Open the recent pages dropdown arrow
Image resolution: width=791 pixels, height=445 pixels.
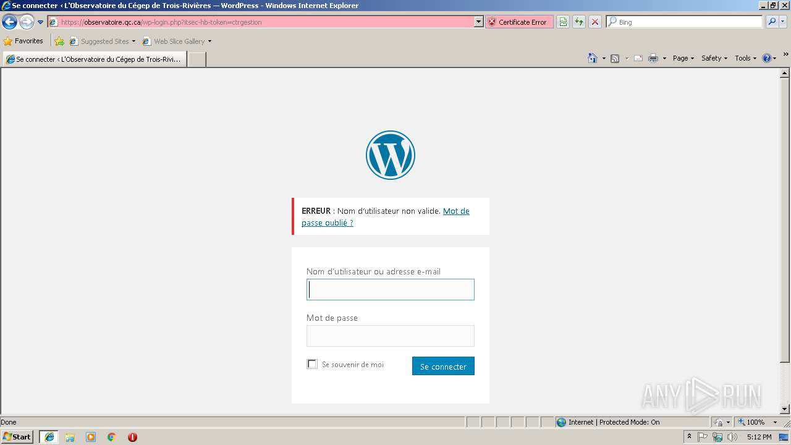pyautogui.click(x=41, y=22)
